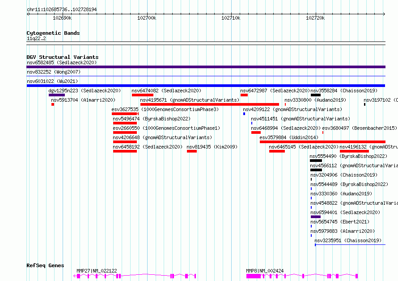Image resolution: width=398 pixels, height=281 pixels.
Task: Click the ruler's left arrow end
Action: (28, 14)
